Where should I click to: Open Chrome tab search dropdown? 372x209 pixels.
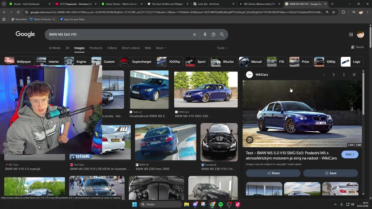[x=4, y=4]
